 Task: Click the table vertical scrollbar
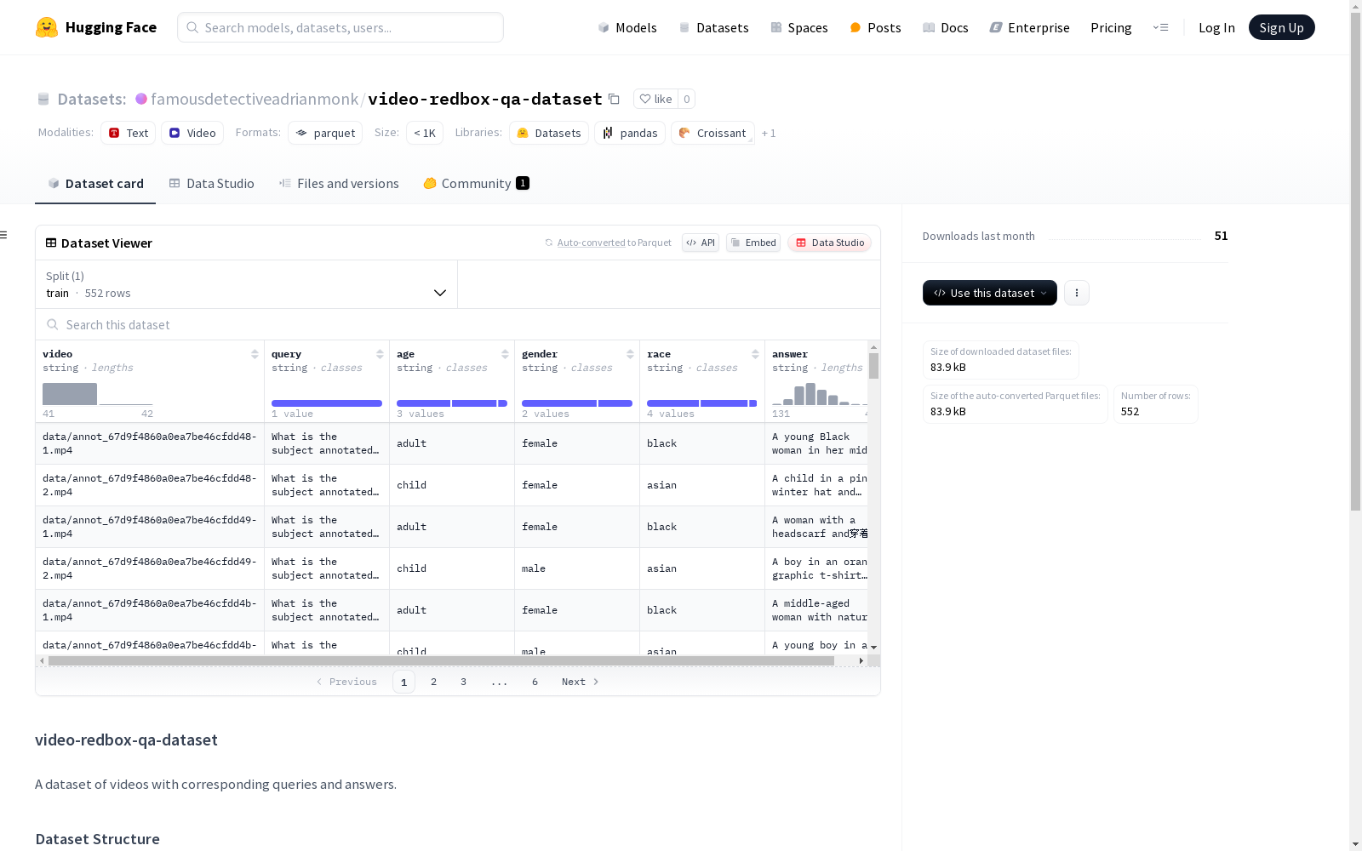[x=873, y=366]
